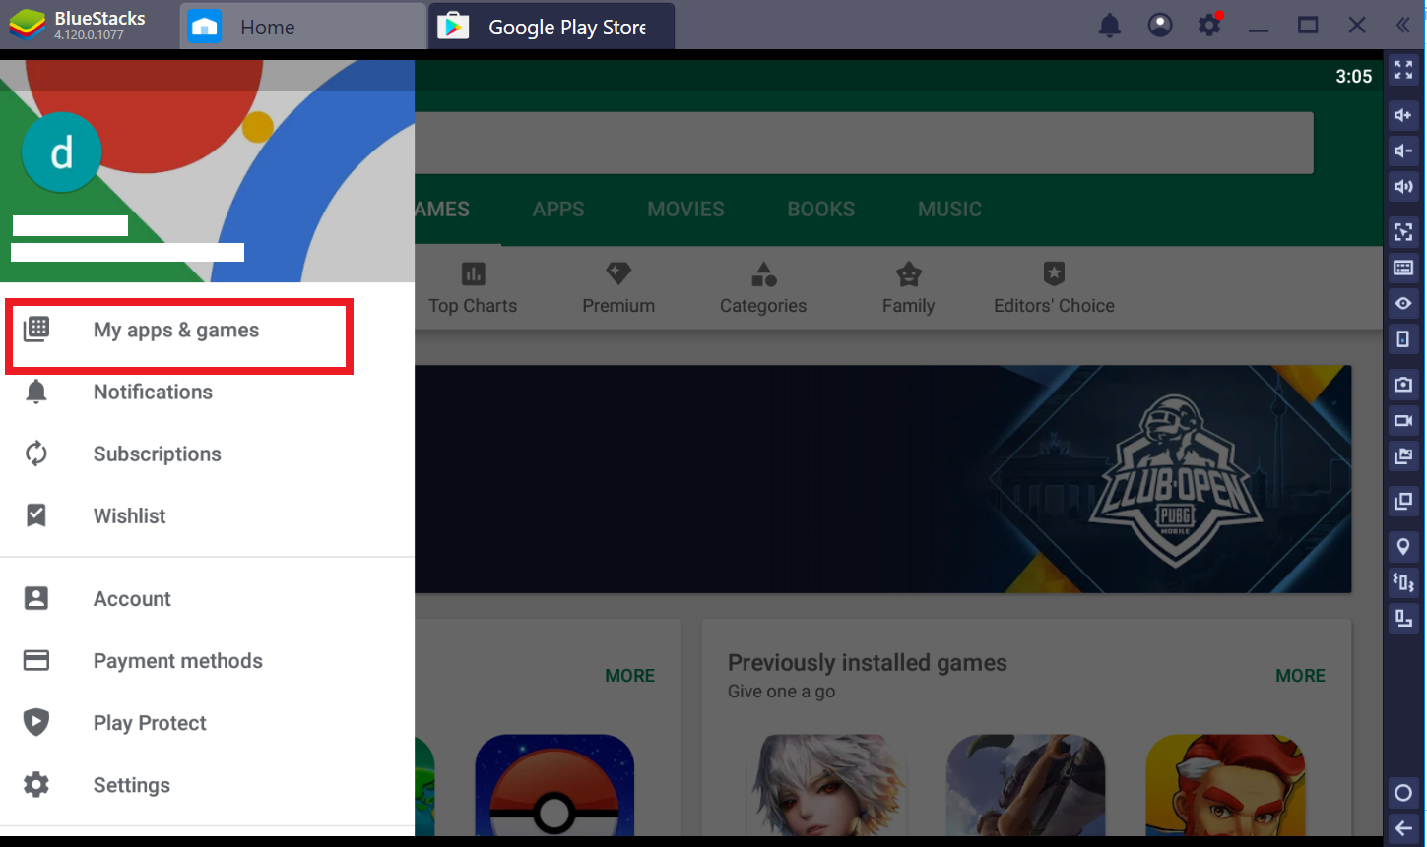1427x847 pixels.
Task: Open Editors' Choice
Action: click(1054, 288)
